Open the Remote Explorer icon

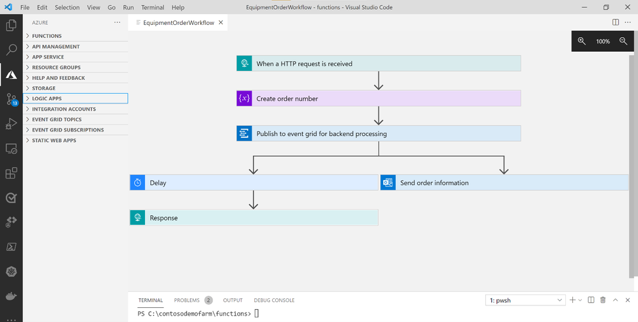(11, 149)
